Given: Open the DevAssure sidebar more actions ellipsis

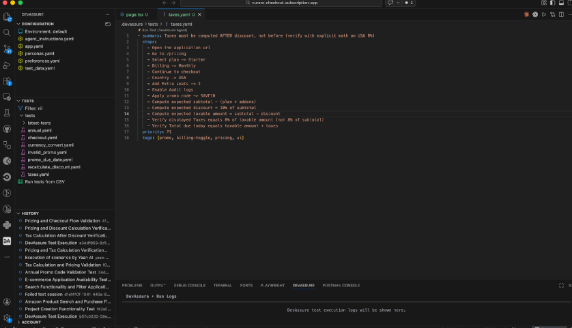Looking at the screenshot, I should (x=107, y=14).
